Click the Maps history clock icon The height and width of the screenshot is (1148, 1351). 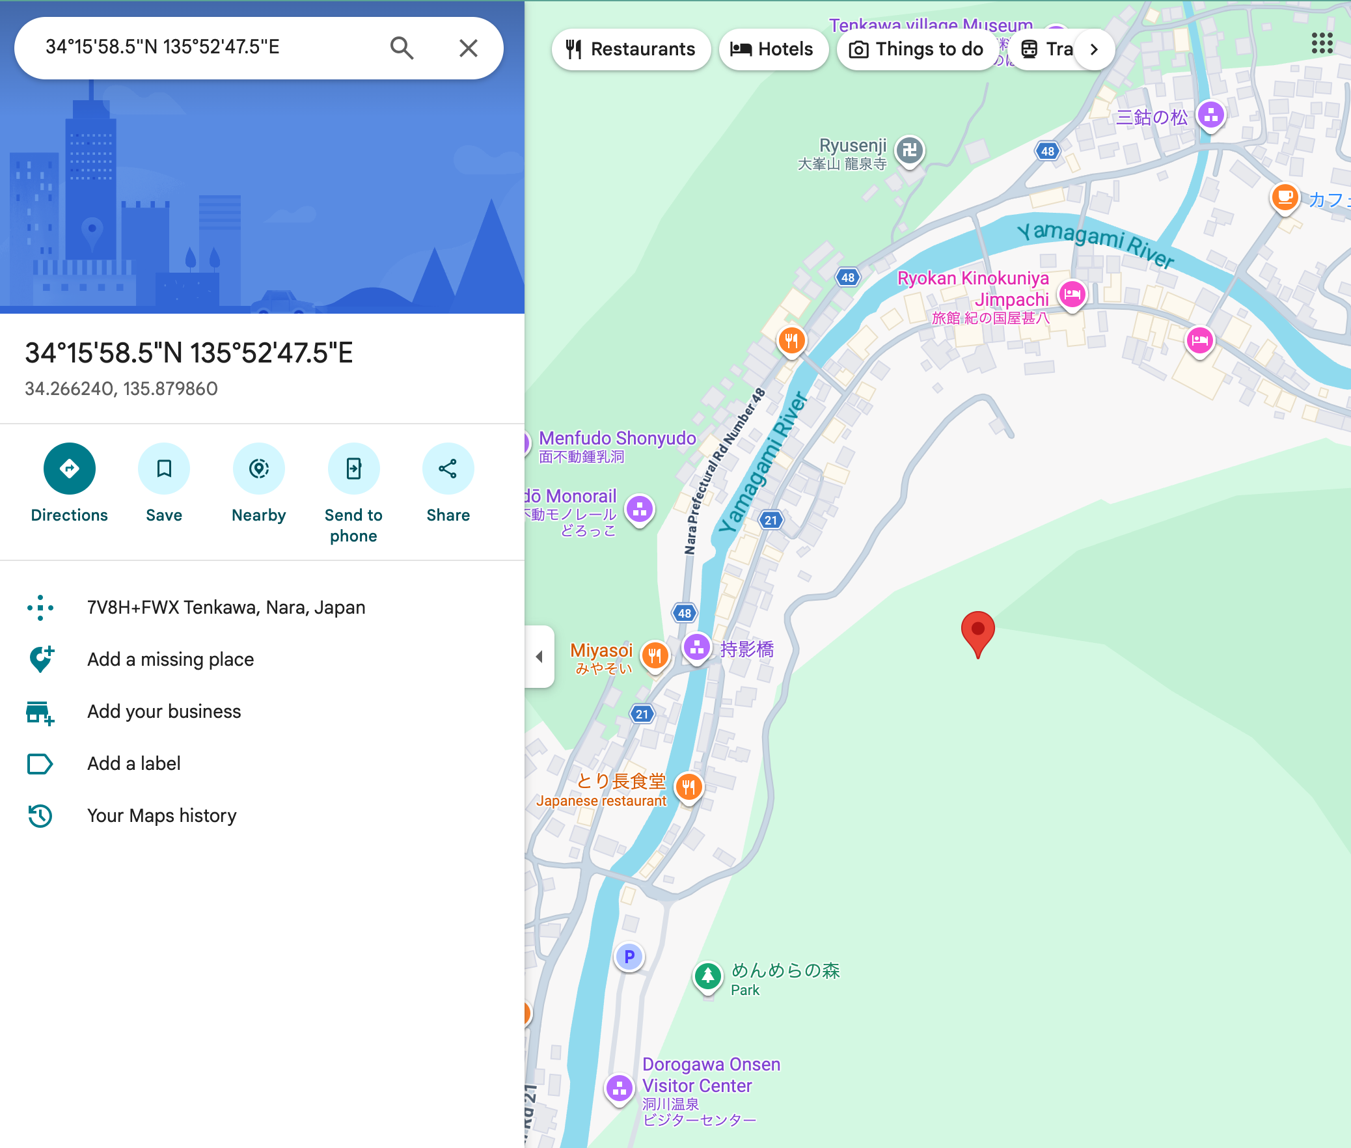tap(40, 815)
